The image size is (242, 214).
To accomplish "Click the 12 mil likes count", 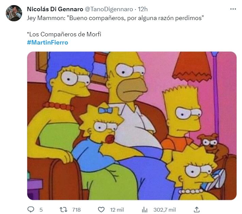I will point(117,210).
